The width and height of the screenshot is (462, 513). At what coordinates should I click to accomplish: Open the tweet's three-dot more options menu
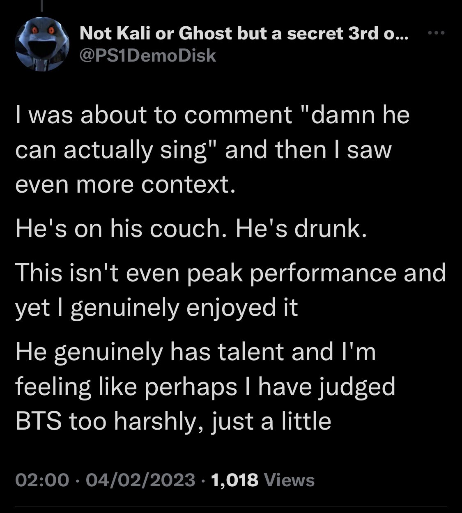[x=437, y=32]
